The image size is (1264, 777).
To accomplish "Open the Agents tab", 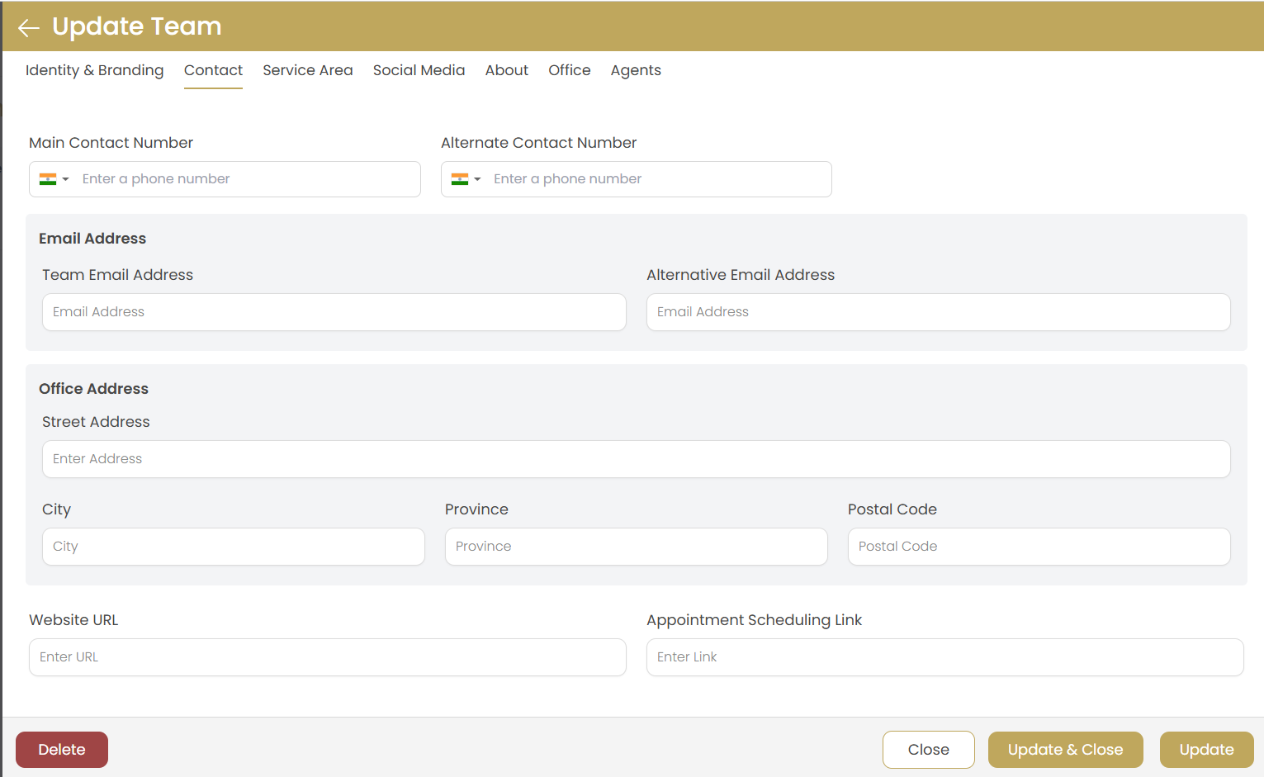I will pyautogui.click(x=636, y=70).
